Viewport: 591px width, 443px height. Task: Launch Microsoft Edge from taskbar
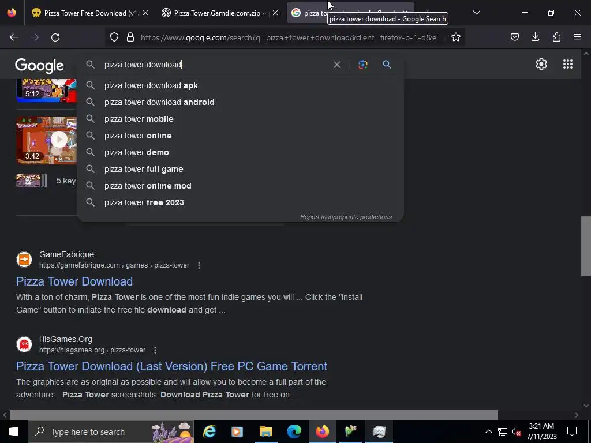(294, 431)
